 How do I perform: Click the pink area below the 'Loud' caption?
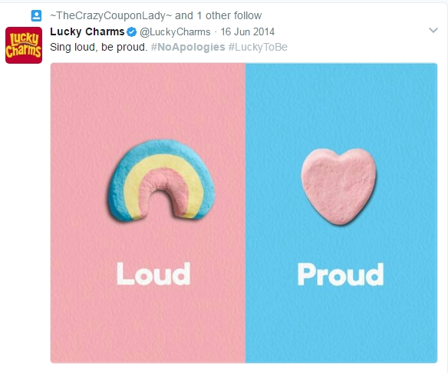[x=148, y=325]
